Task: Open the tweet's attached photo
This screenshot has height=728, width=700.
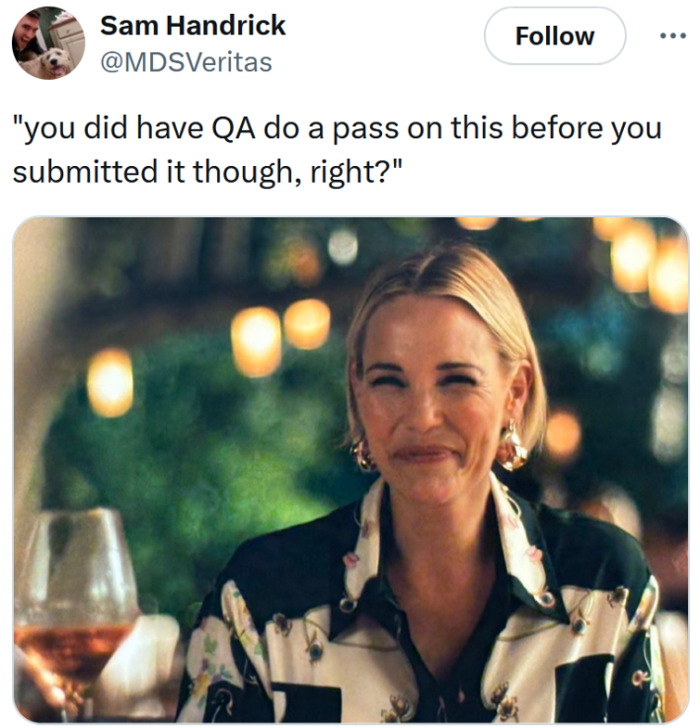Action: 350,469
